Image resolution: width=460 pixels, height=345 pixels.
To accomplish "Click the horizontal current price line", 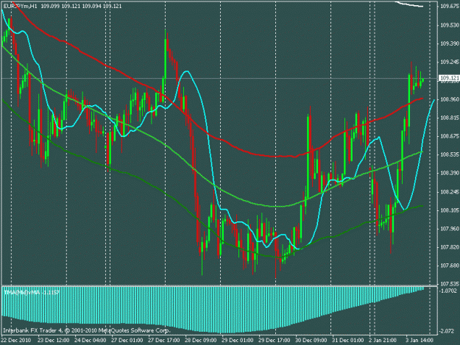I will [x=219, y=78].
